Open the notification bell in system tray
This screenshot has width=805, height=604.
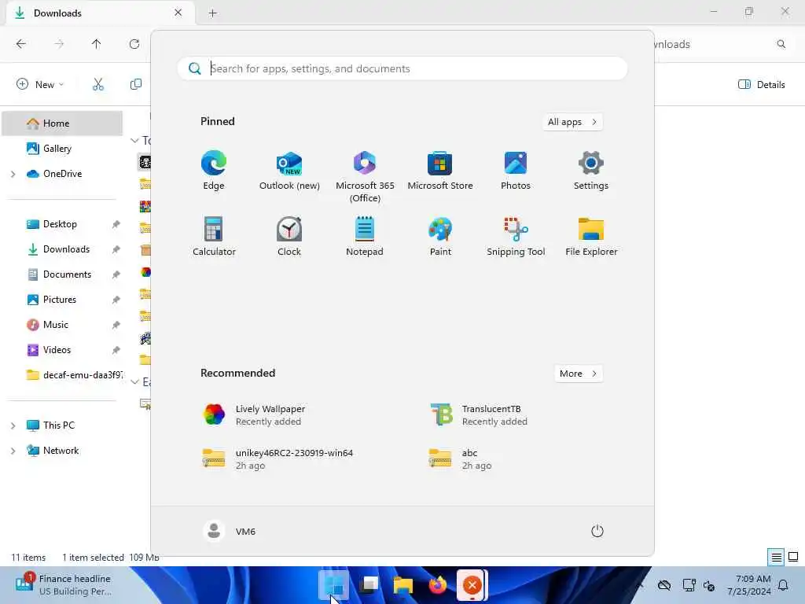pyautogui.click(x=784, y=585)
